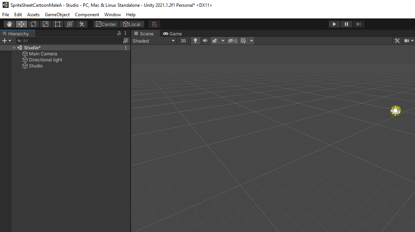Viewport: 415px width, 232px height.
Task: Toggle pivot Center handle position
Action: (106, 24)
